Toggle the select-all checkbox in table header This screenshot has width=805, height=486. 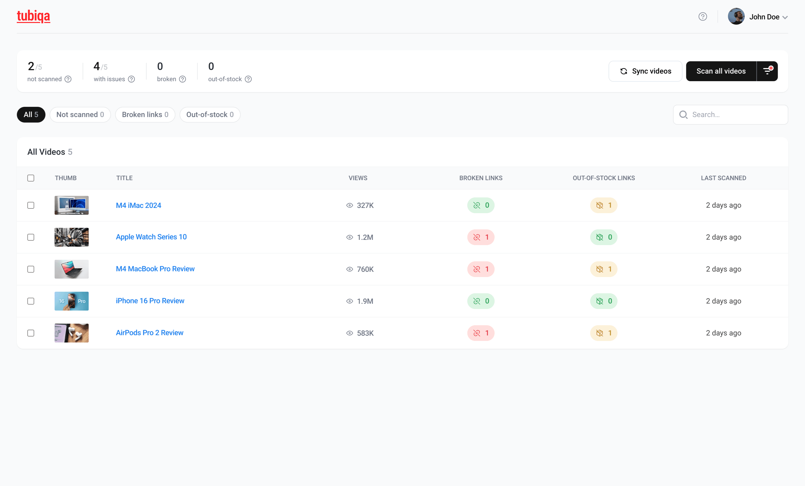coord(31,178)
